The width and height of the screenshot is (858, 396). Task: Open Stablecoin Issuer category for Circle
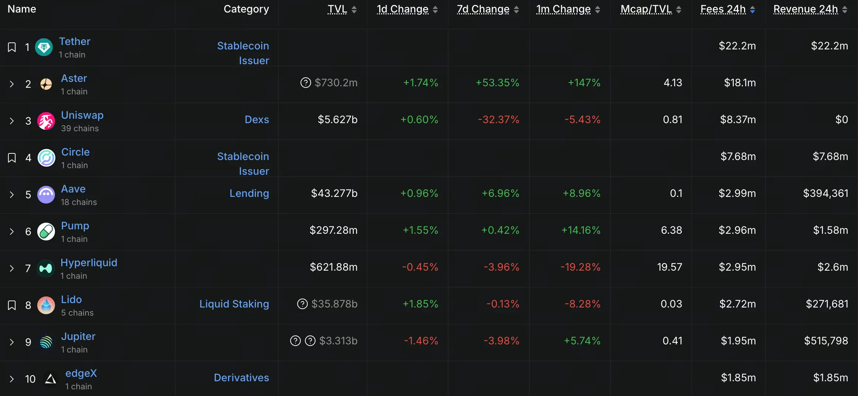coord(243,164)
